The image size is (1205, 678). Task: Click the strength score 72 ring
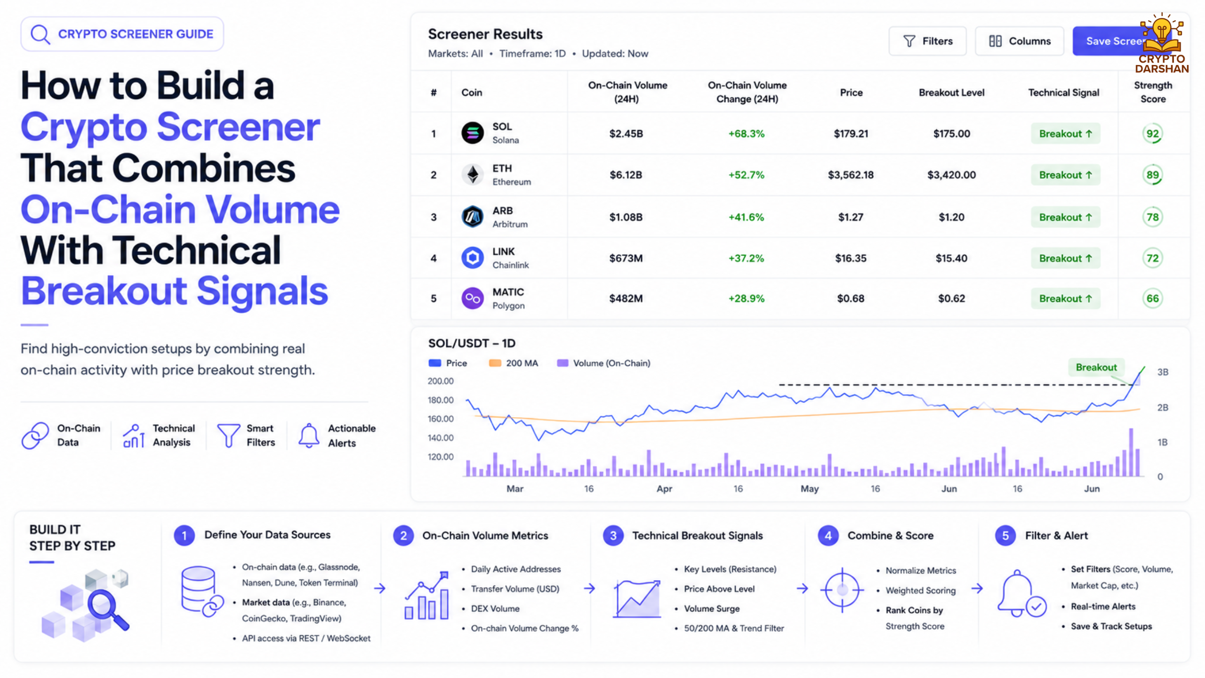pyautogui.click(x=1153, y=258)
